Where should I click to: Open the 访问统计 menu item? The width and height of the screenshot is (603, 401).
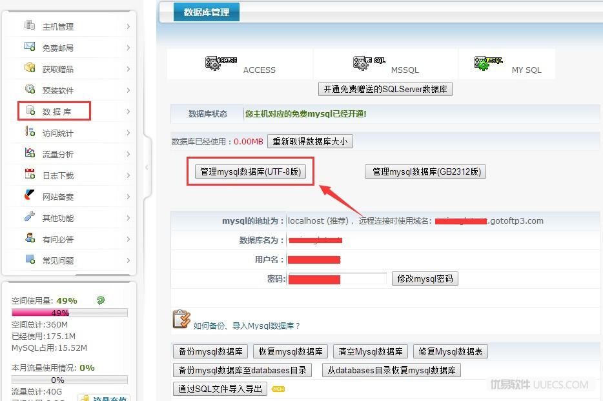click(58, 133)
